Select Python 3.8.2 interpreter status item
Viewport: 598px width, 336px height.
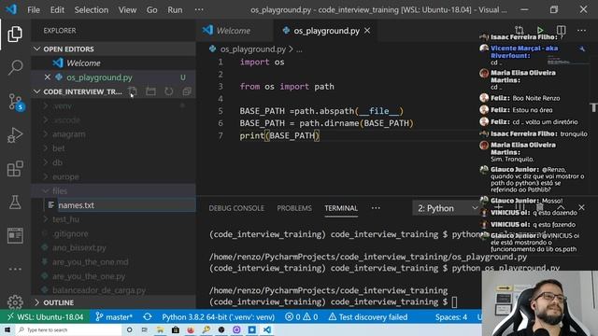pos(218,317)
